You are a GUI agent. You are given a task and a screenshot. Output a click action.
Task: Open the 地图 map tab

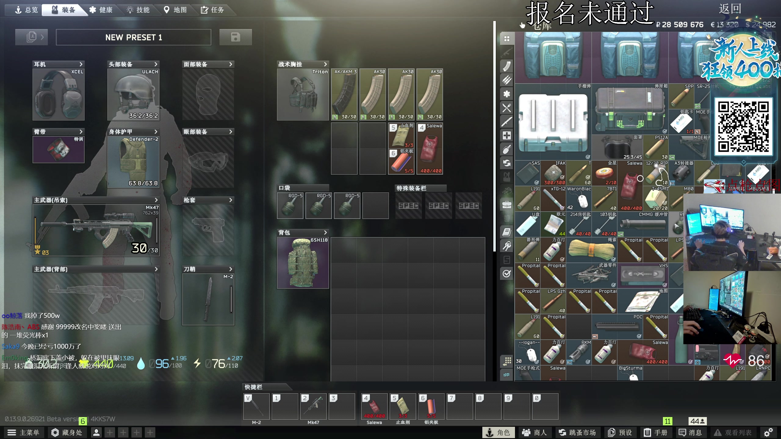pyautogui.click(x=175, y=10)
